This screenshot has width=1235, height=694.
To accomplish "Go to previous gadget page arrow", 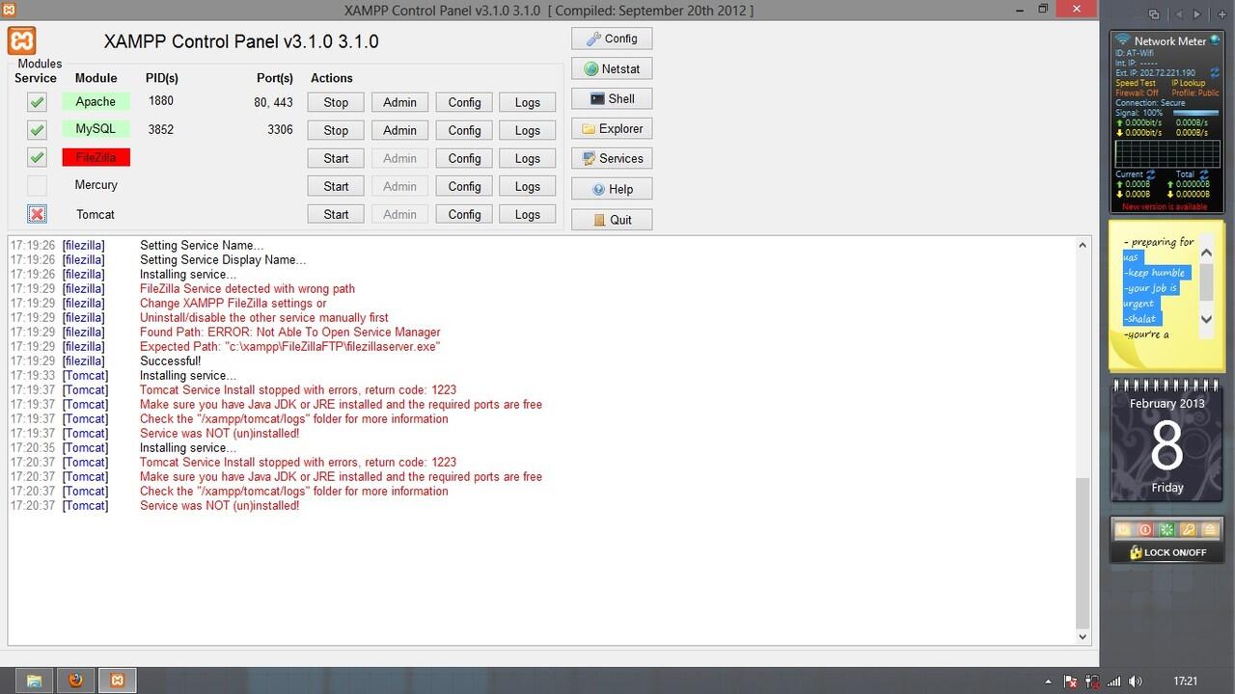I will point(1178,14).
